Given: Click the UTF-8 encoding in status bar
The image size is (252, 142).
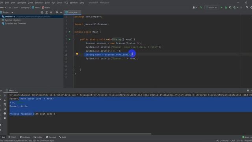Looking at the screenshot, I should [x=240, y=141].
